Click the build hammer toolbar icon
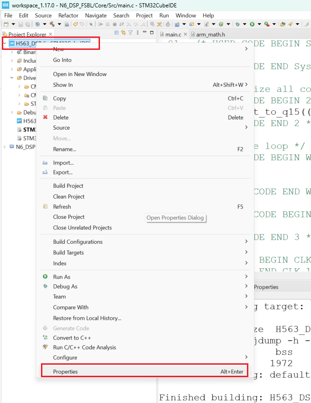 [52, 24]
